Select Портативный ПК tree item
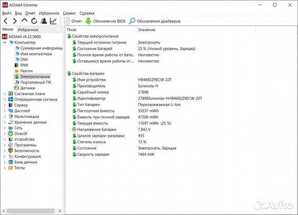The height and width of the screenshot is (215, 298). 36,82
